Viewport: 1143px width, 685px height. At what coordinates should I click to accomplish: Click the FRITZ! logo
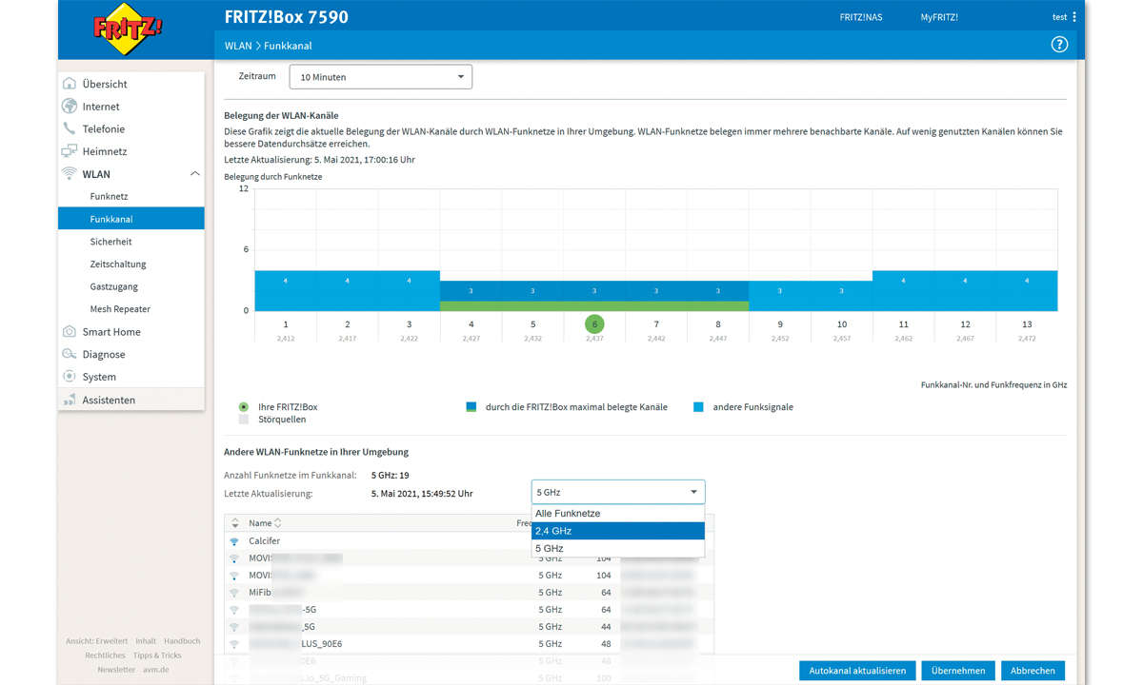tap(129, 29)
